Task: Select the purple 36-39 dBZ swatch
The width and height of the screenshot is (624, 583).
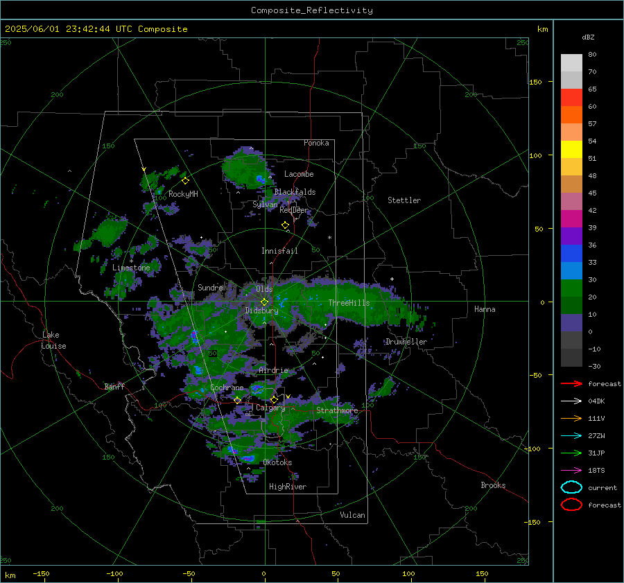Action: pos(571,236)
